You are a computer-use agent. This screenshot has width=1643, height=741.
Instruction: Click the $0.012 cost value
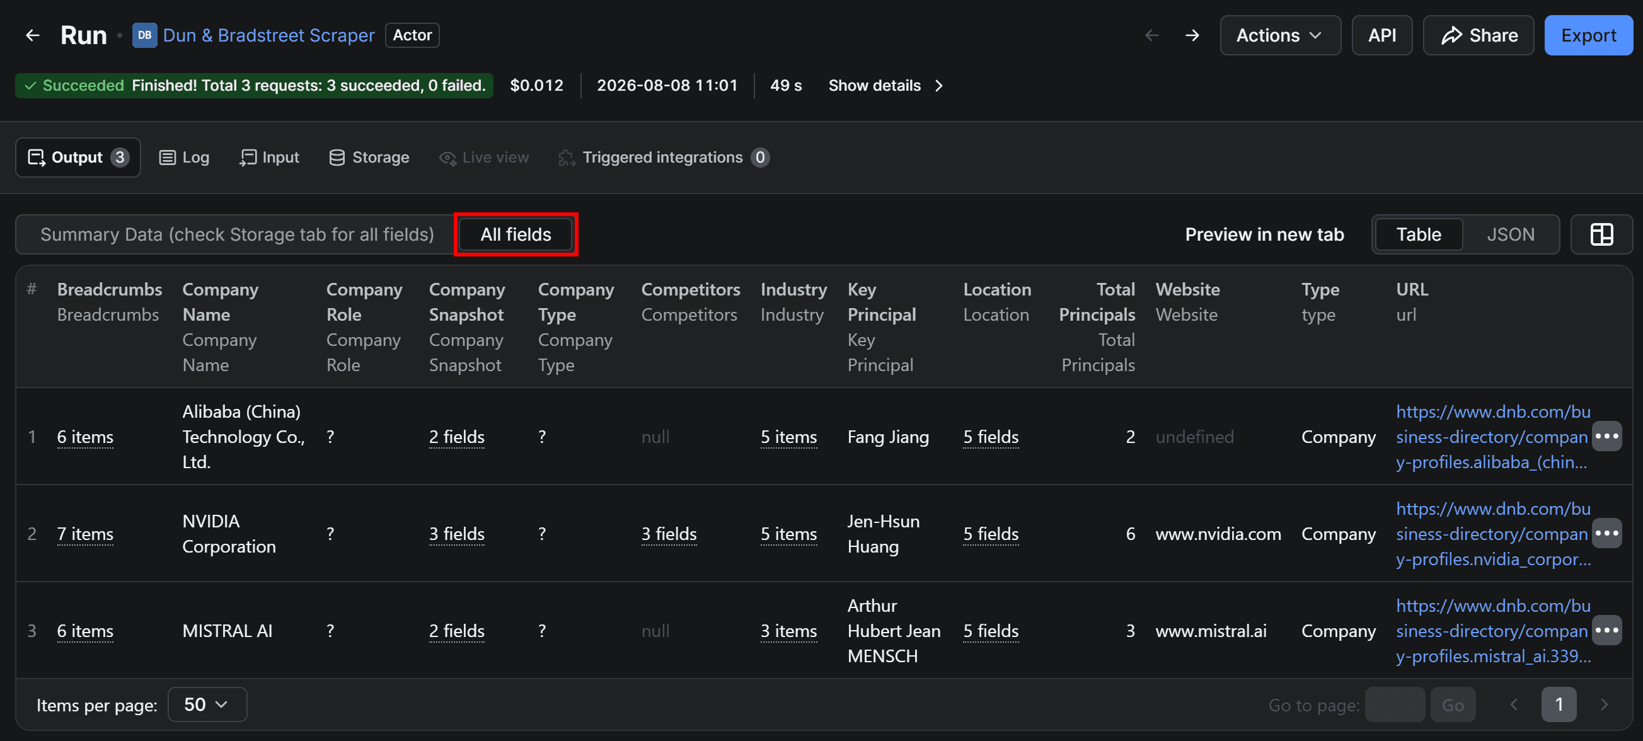click(537, 86)
